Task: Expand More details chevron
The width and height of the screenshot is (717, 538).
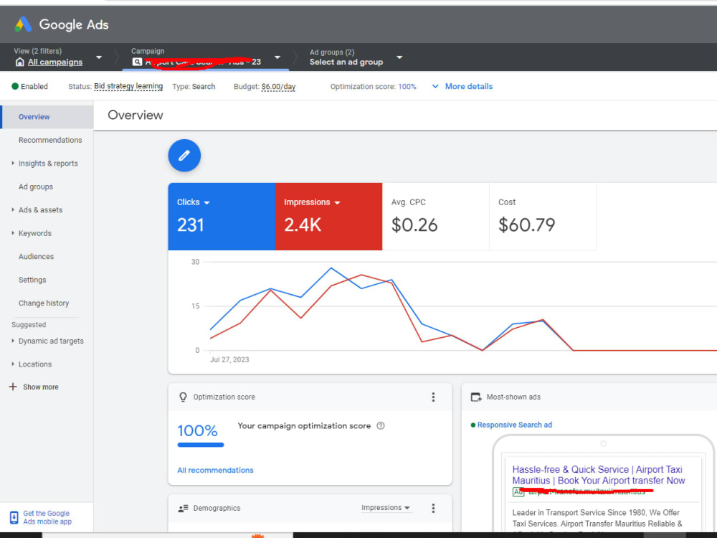Action: point(435,86)
